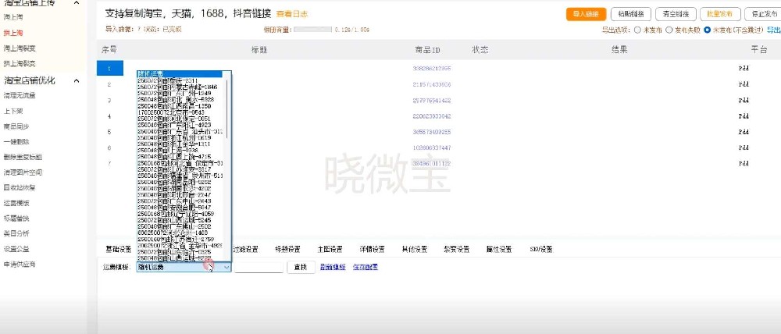The height and width of the screenshot is (334, 781).
Task: Click product ID 220623933042
Action: pyautogui.click(x=432, y=116)
